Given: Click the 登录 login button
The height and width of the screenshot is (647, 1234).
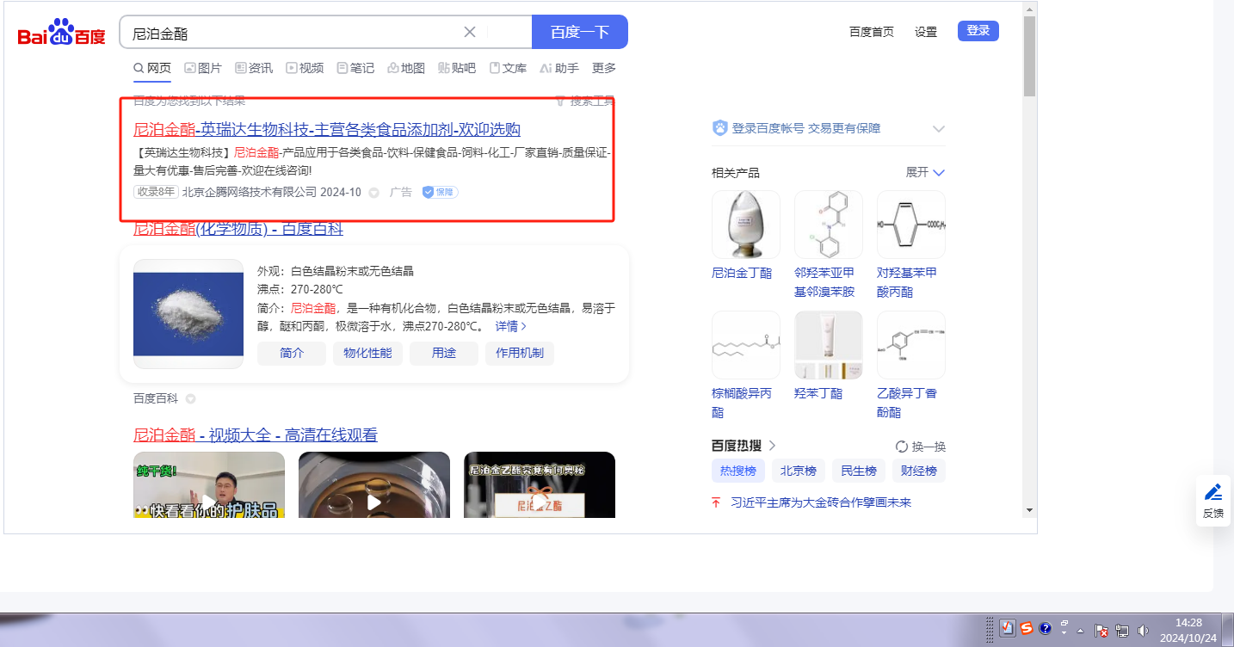Looking at the screenshot, I should pos(978,31).
